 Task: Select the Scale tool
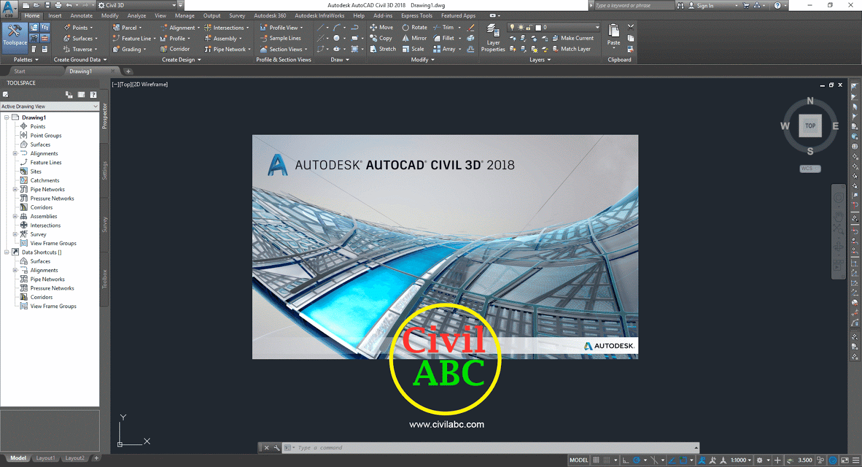coord(413,49)
